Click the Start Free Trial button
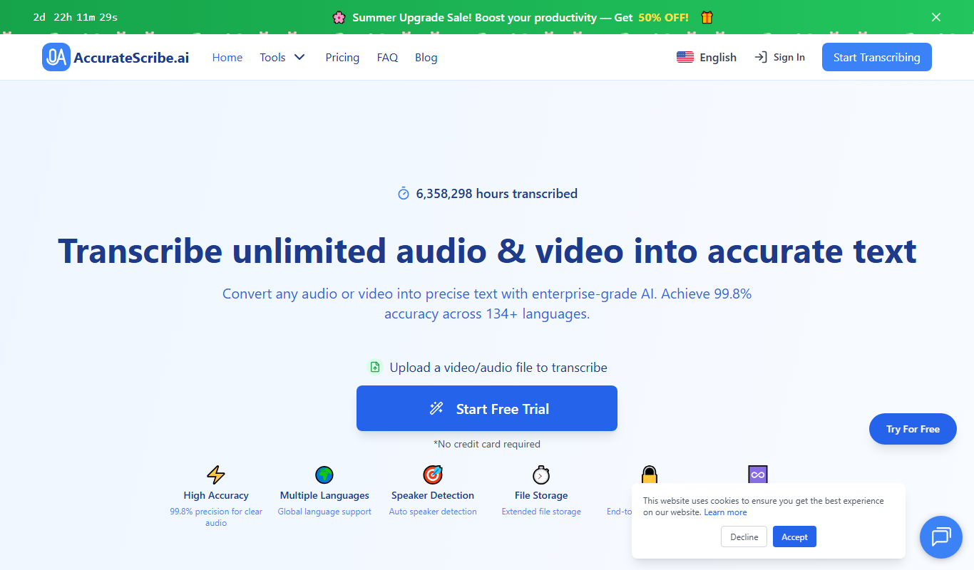 [x=487, y=408]
